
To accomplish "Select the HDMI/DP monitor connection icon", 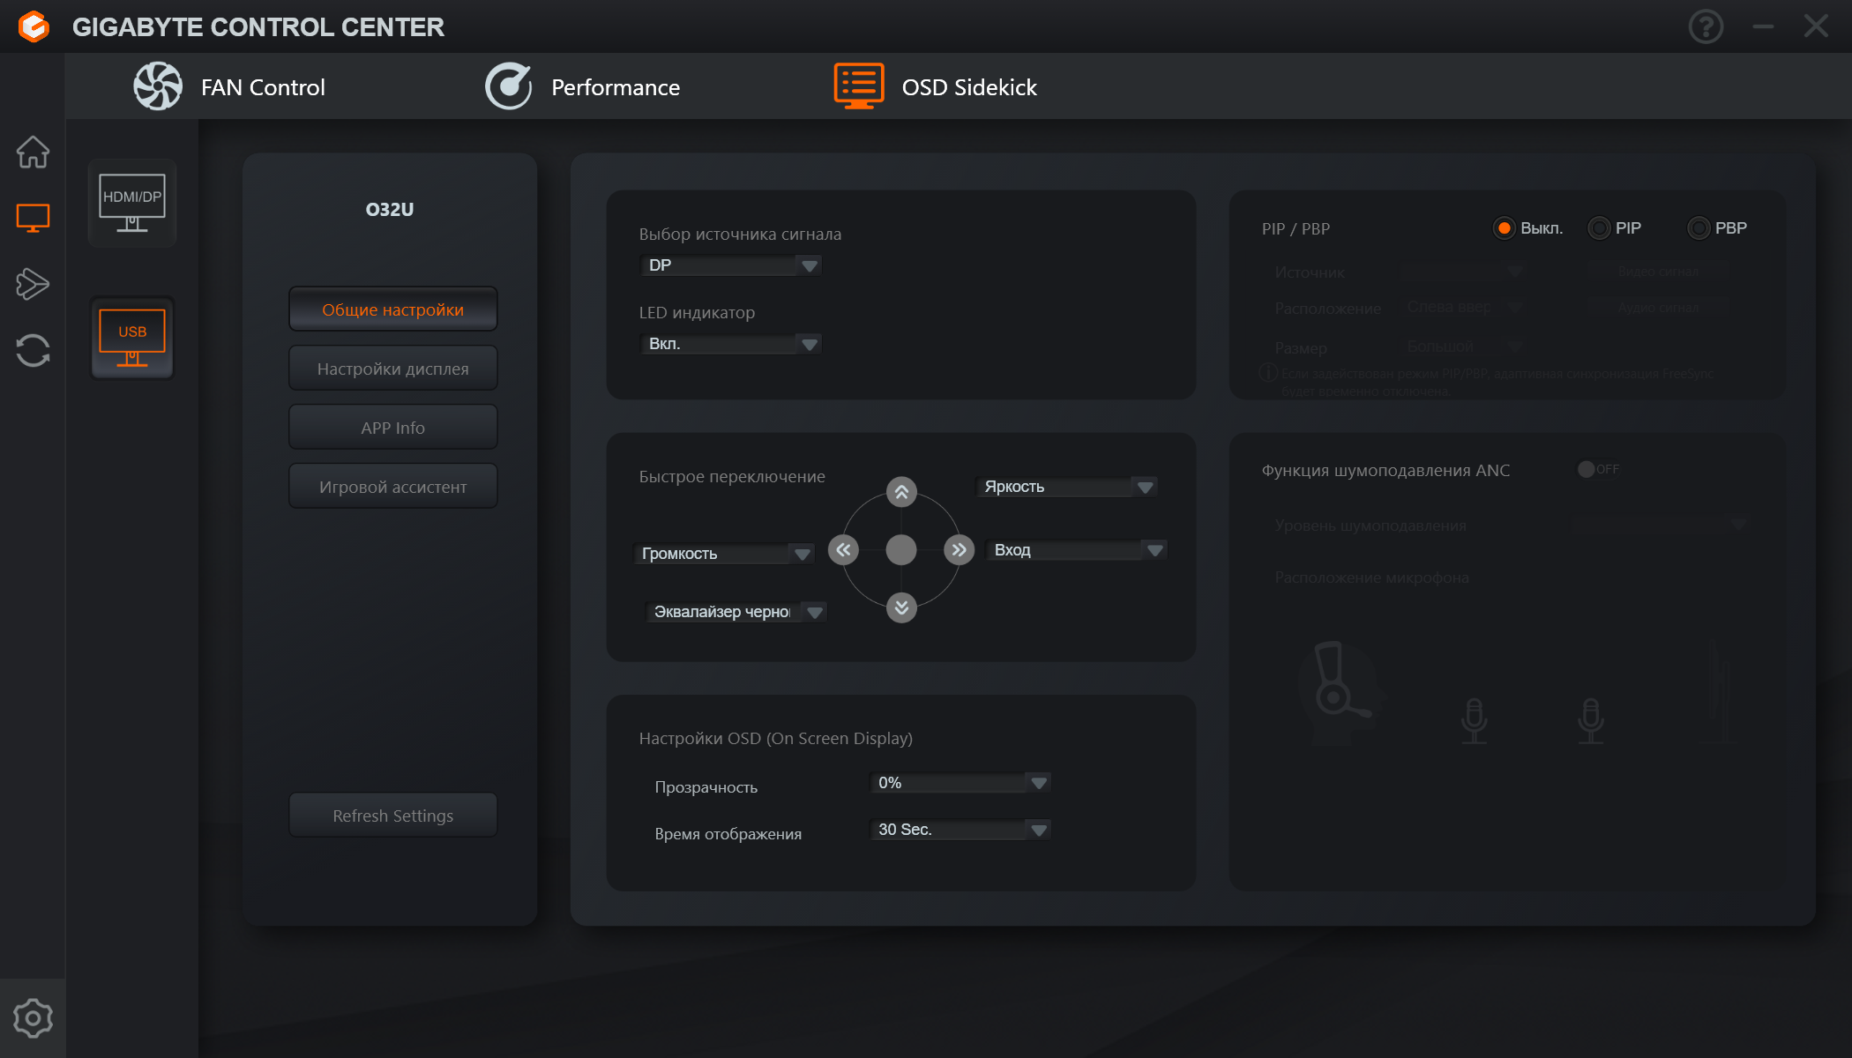I will tap(132, 203).
